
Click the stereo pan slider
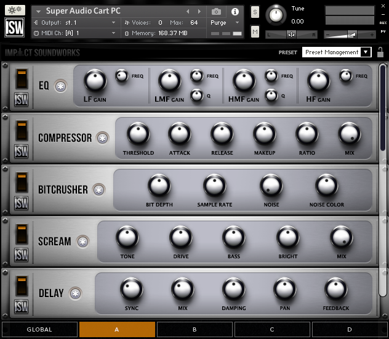point(291,35)
